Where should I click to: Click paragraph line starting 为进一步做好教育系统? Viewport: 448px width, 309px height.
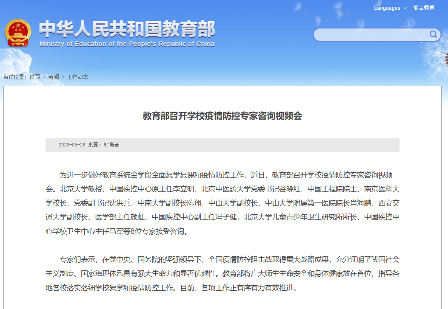tap(226, 175)
